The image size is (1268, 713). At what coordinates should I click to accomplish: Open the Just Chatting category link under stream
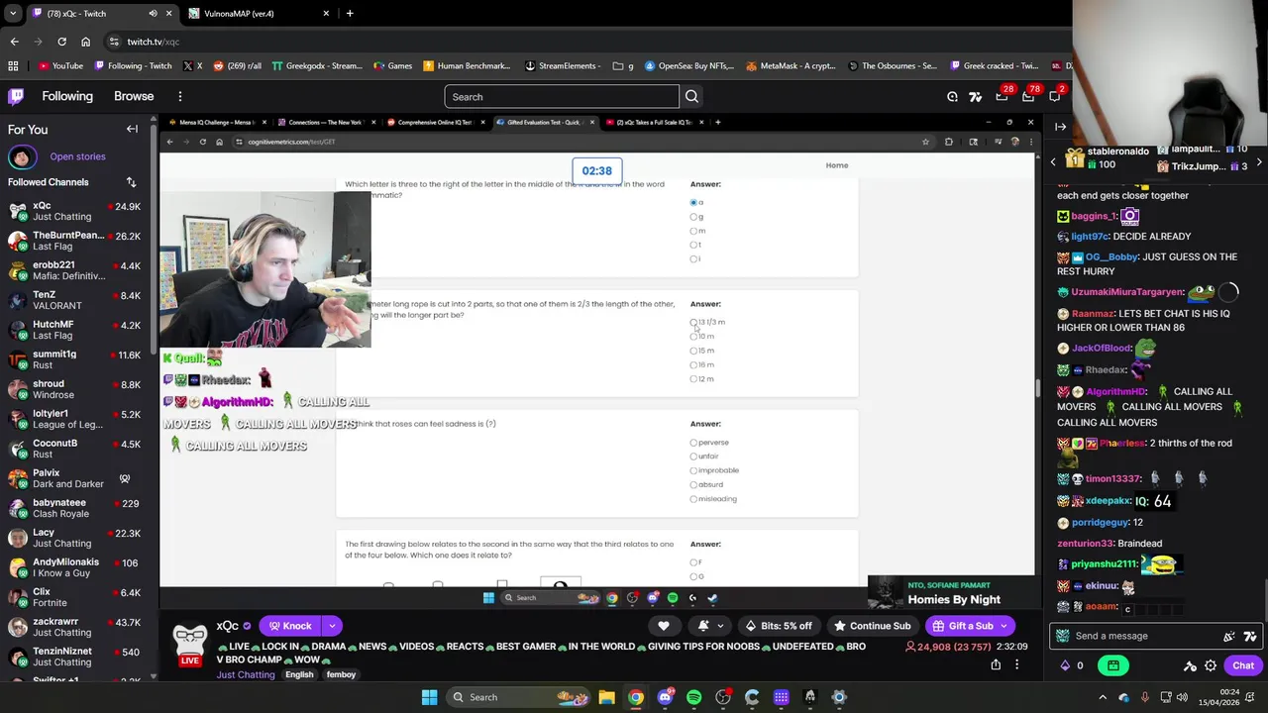246,675
